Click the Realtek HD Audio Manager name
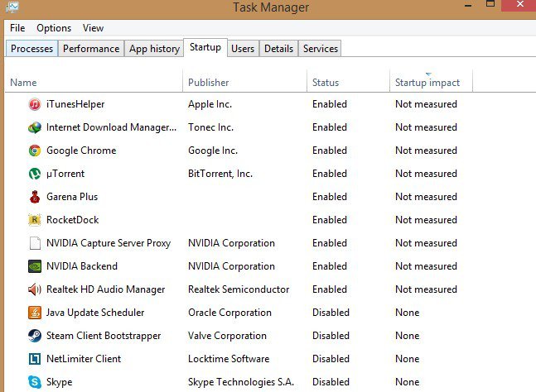 pyautogui.click(x=106, y=289)
